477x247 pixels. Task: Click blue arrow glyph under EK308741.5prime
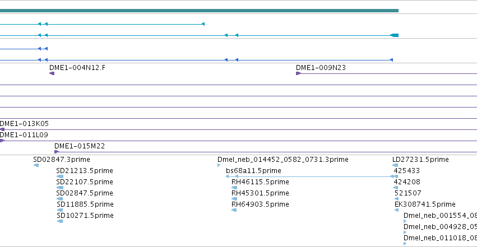(x=396, y=210)
